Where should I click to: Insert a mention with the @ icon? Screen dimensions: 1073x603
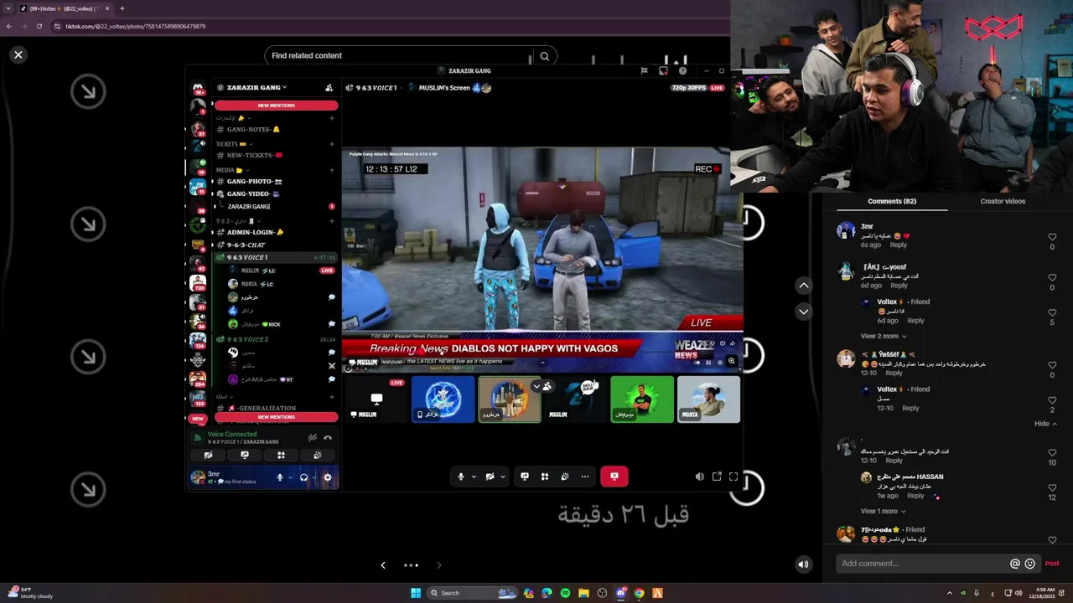click(x=1014, y=564)
